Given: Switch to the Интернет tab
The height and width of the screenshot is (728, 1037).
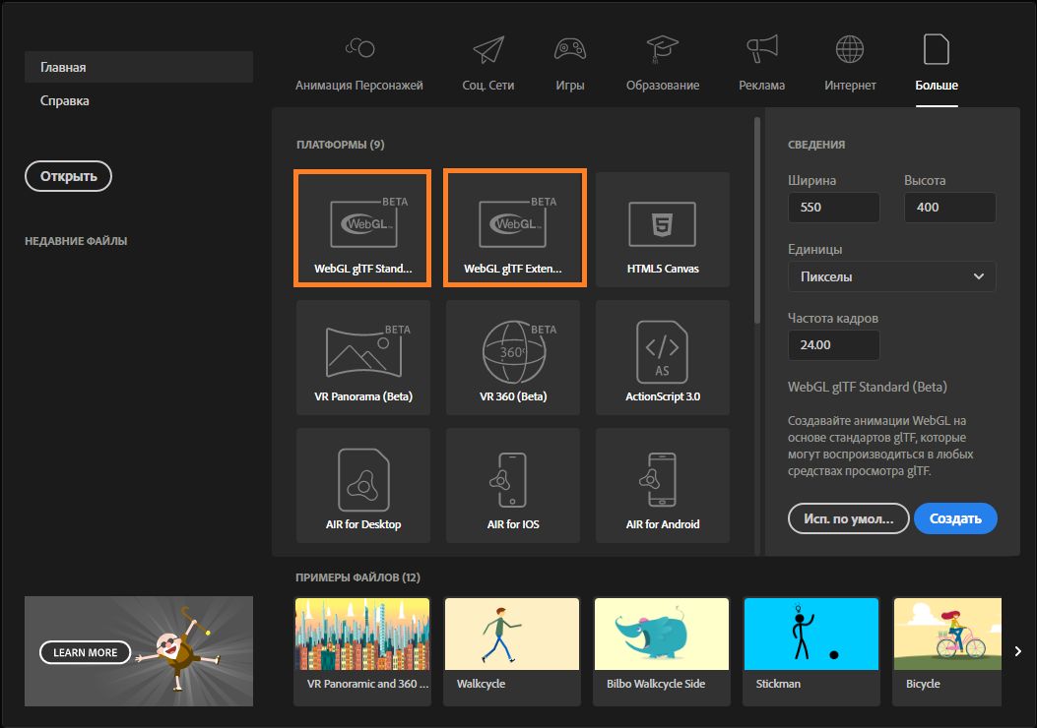Looking at the screenshot, I should (850, 65).
